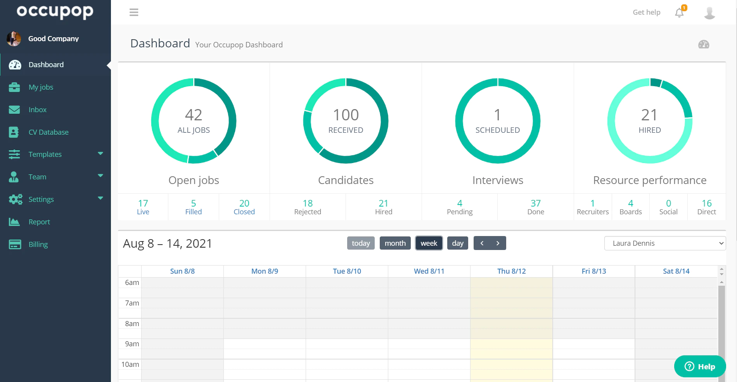Click the dashboard gauge icon at top right

click(x=704, y=44)
